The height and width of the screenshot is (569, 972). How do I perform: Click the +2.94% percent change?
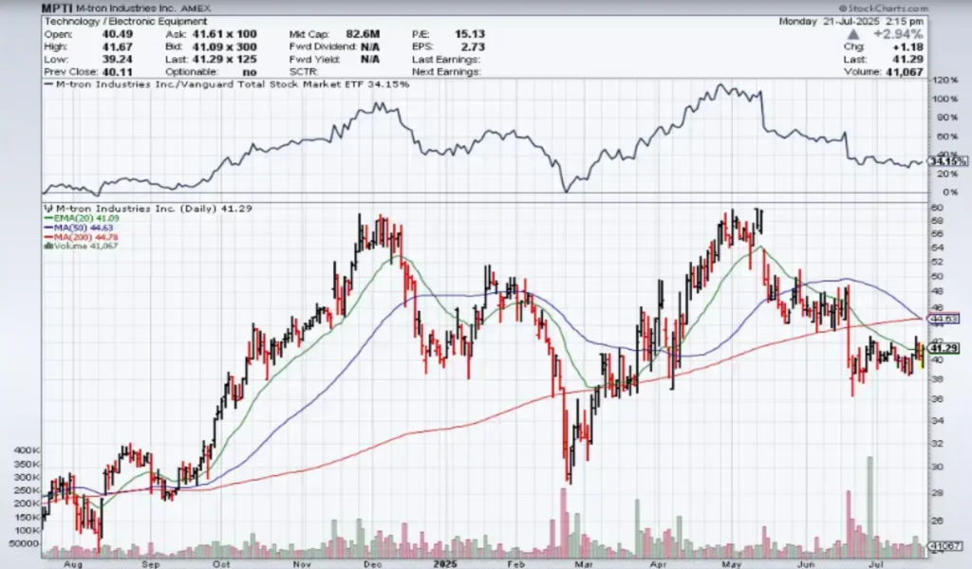898,34
